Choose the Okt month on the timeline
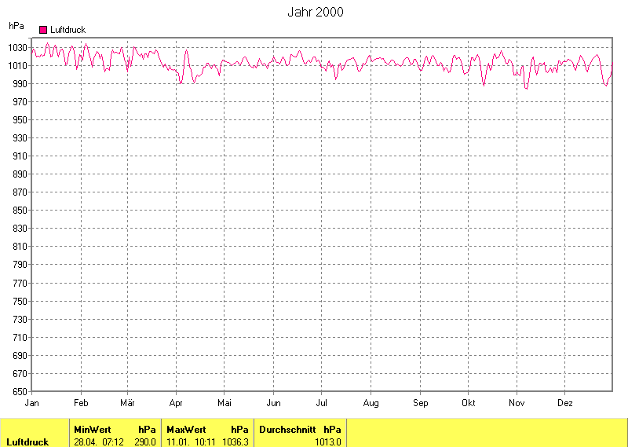Viewport: 628px width, 447px height. [469, 403]
